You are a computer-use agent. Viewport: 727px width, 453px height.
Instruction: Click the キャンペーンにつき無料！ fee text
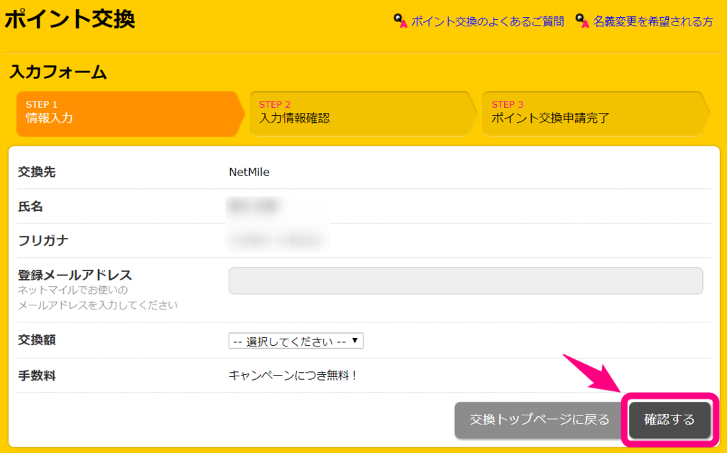pos(293,375)
